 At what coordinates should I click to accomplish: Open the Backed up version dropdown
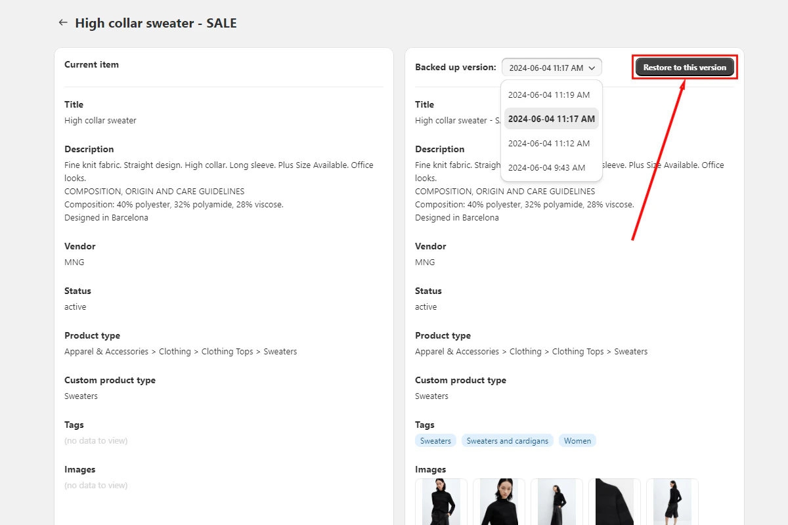click(x=550, y=67)
